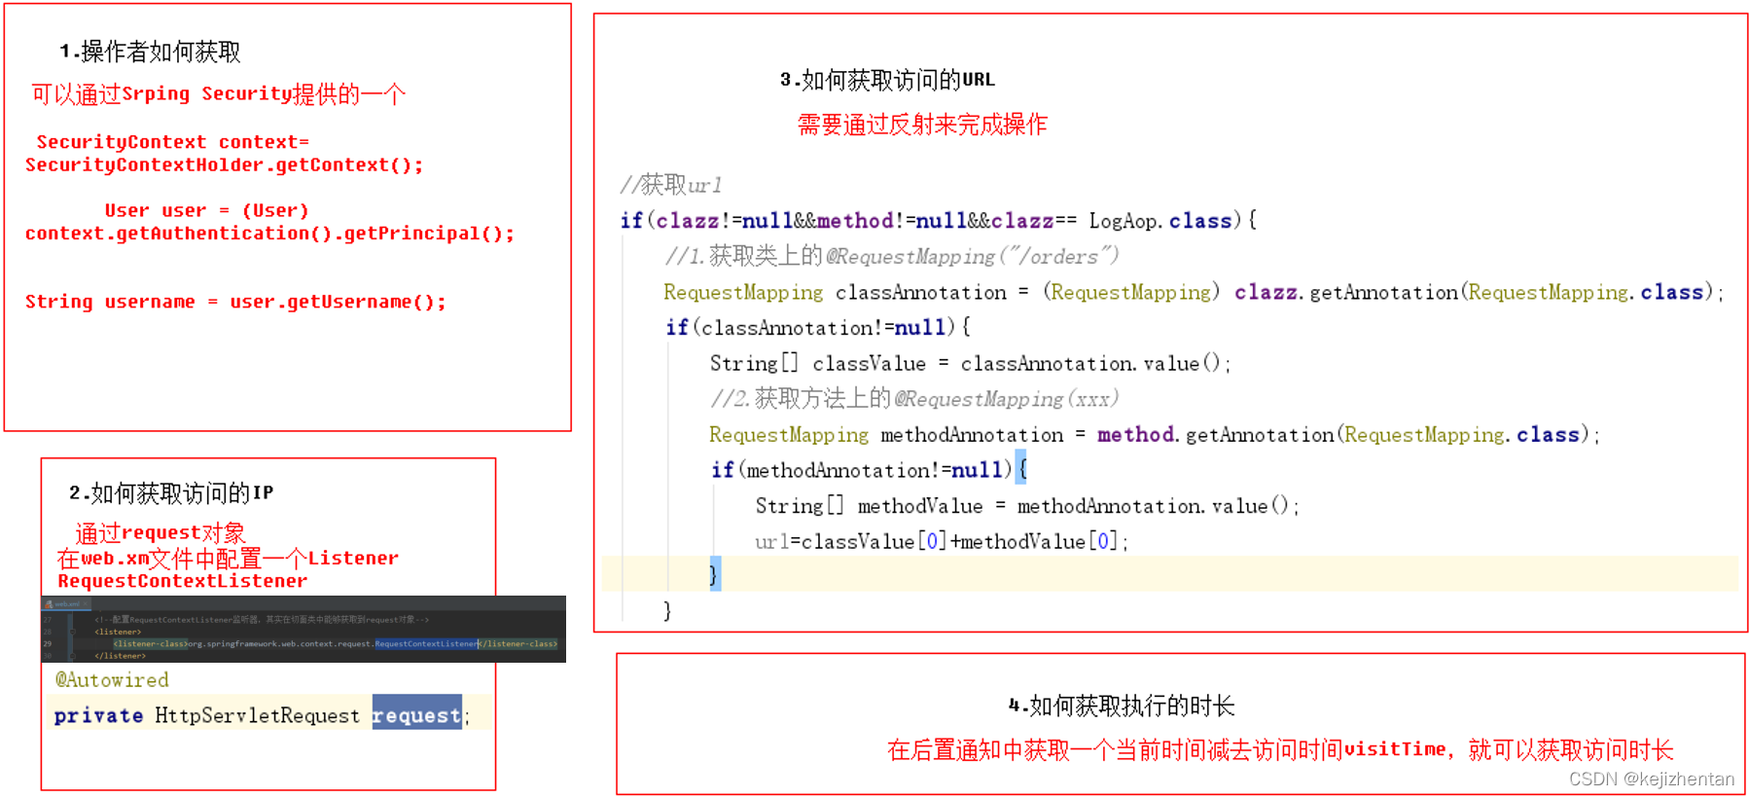Click the 'HttpServletRequest' type name
The image size is (1749, 798).
click(257, 715)
